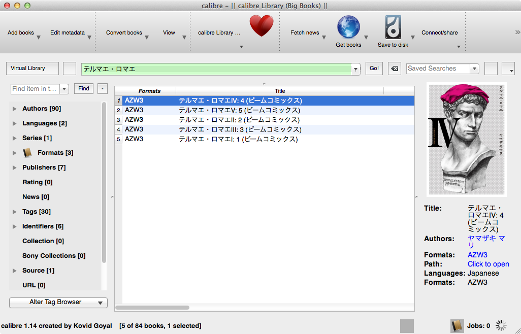
Task: Click the collapse minus button beside Find
Action: 103,89
